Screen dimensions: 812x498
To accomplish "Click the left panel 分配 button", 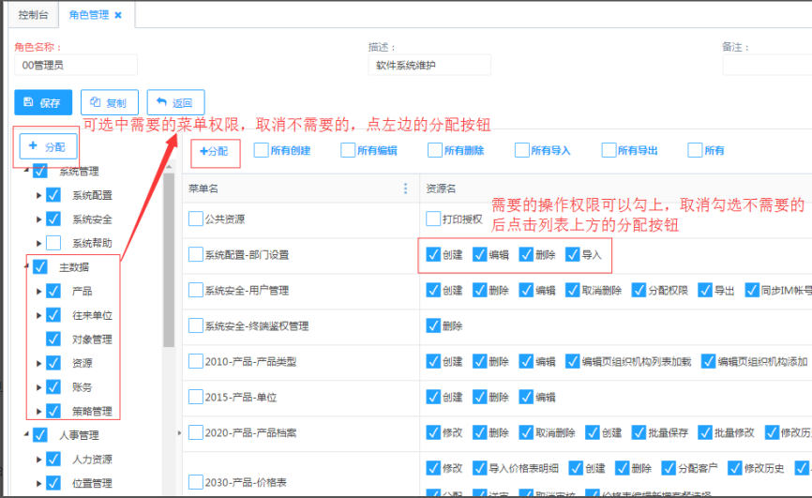I will [x=48, y=146].
